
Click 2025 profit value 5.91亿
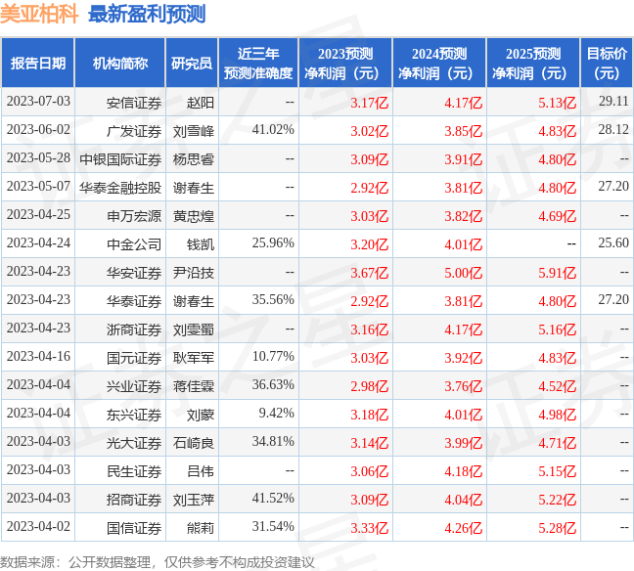click(557, 273)
